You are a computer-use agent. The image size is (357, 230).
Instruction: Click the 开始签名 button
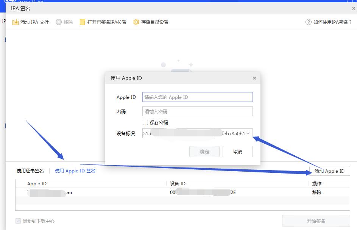point(316,221)
